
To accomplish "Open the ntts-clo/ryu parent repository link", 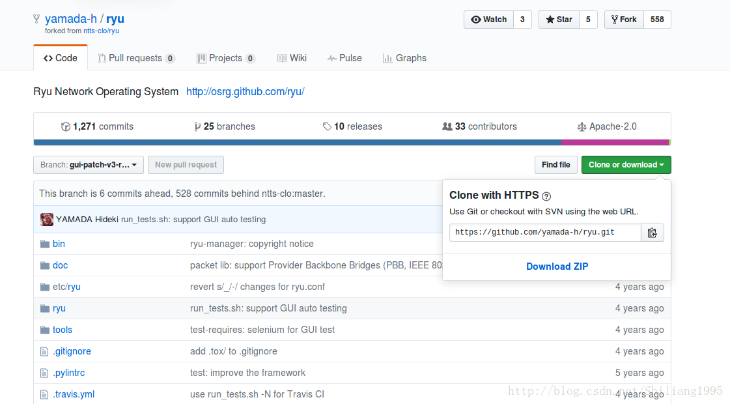I will [101, 31].
